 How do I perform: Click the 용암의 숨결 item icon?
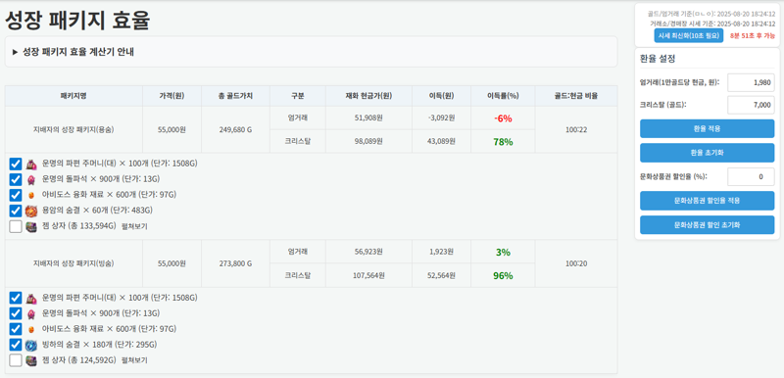click(x=31, y=211)
